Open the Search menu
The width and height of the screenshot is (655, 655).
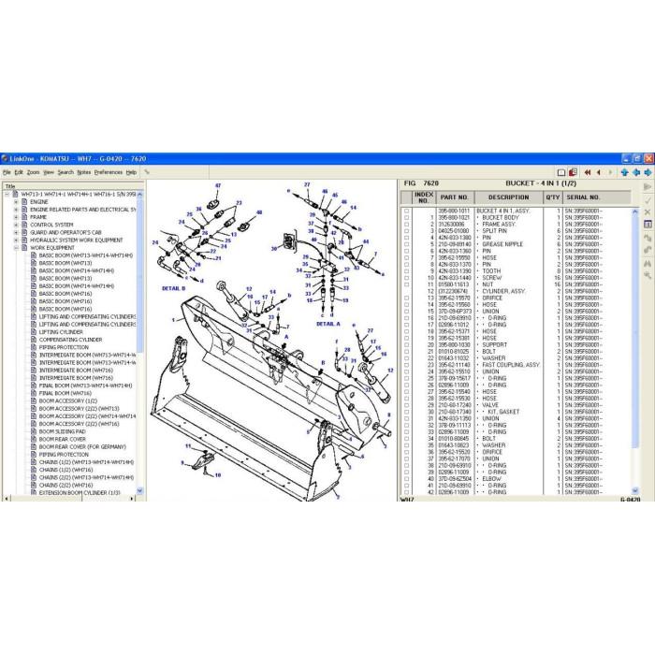tap(65, 172)
